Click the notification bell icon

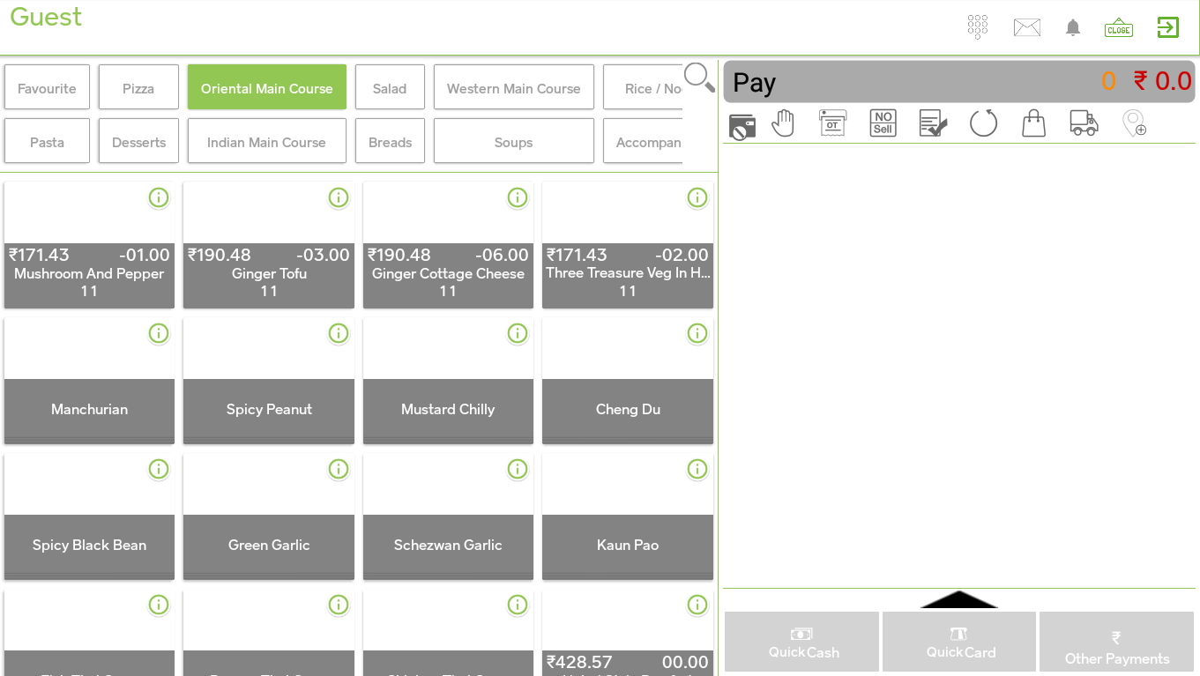tap(1073, 27)
